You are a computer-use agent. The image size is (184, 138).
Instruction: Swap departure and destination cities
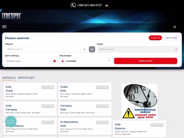click(x=92, y=49)
